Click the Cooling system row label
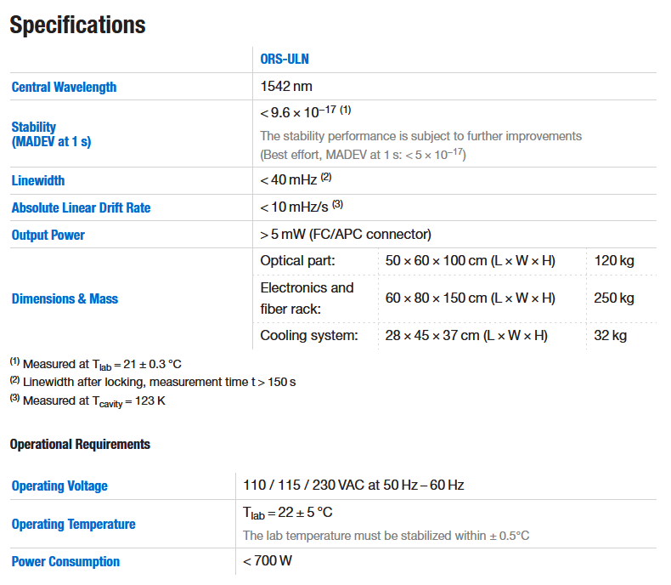 [x=309, y=336]
